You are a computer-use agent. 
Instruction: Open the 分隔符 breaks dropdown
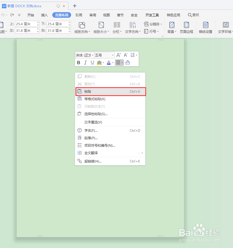tap(153, 24)
